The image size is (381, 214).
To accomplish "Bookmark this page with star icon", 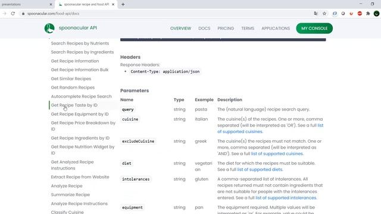I will point(324,14).
